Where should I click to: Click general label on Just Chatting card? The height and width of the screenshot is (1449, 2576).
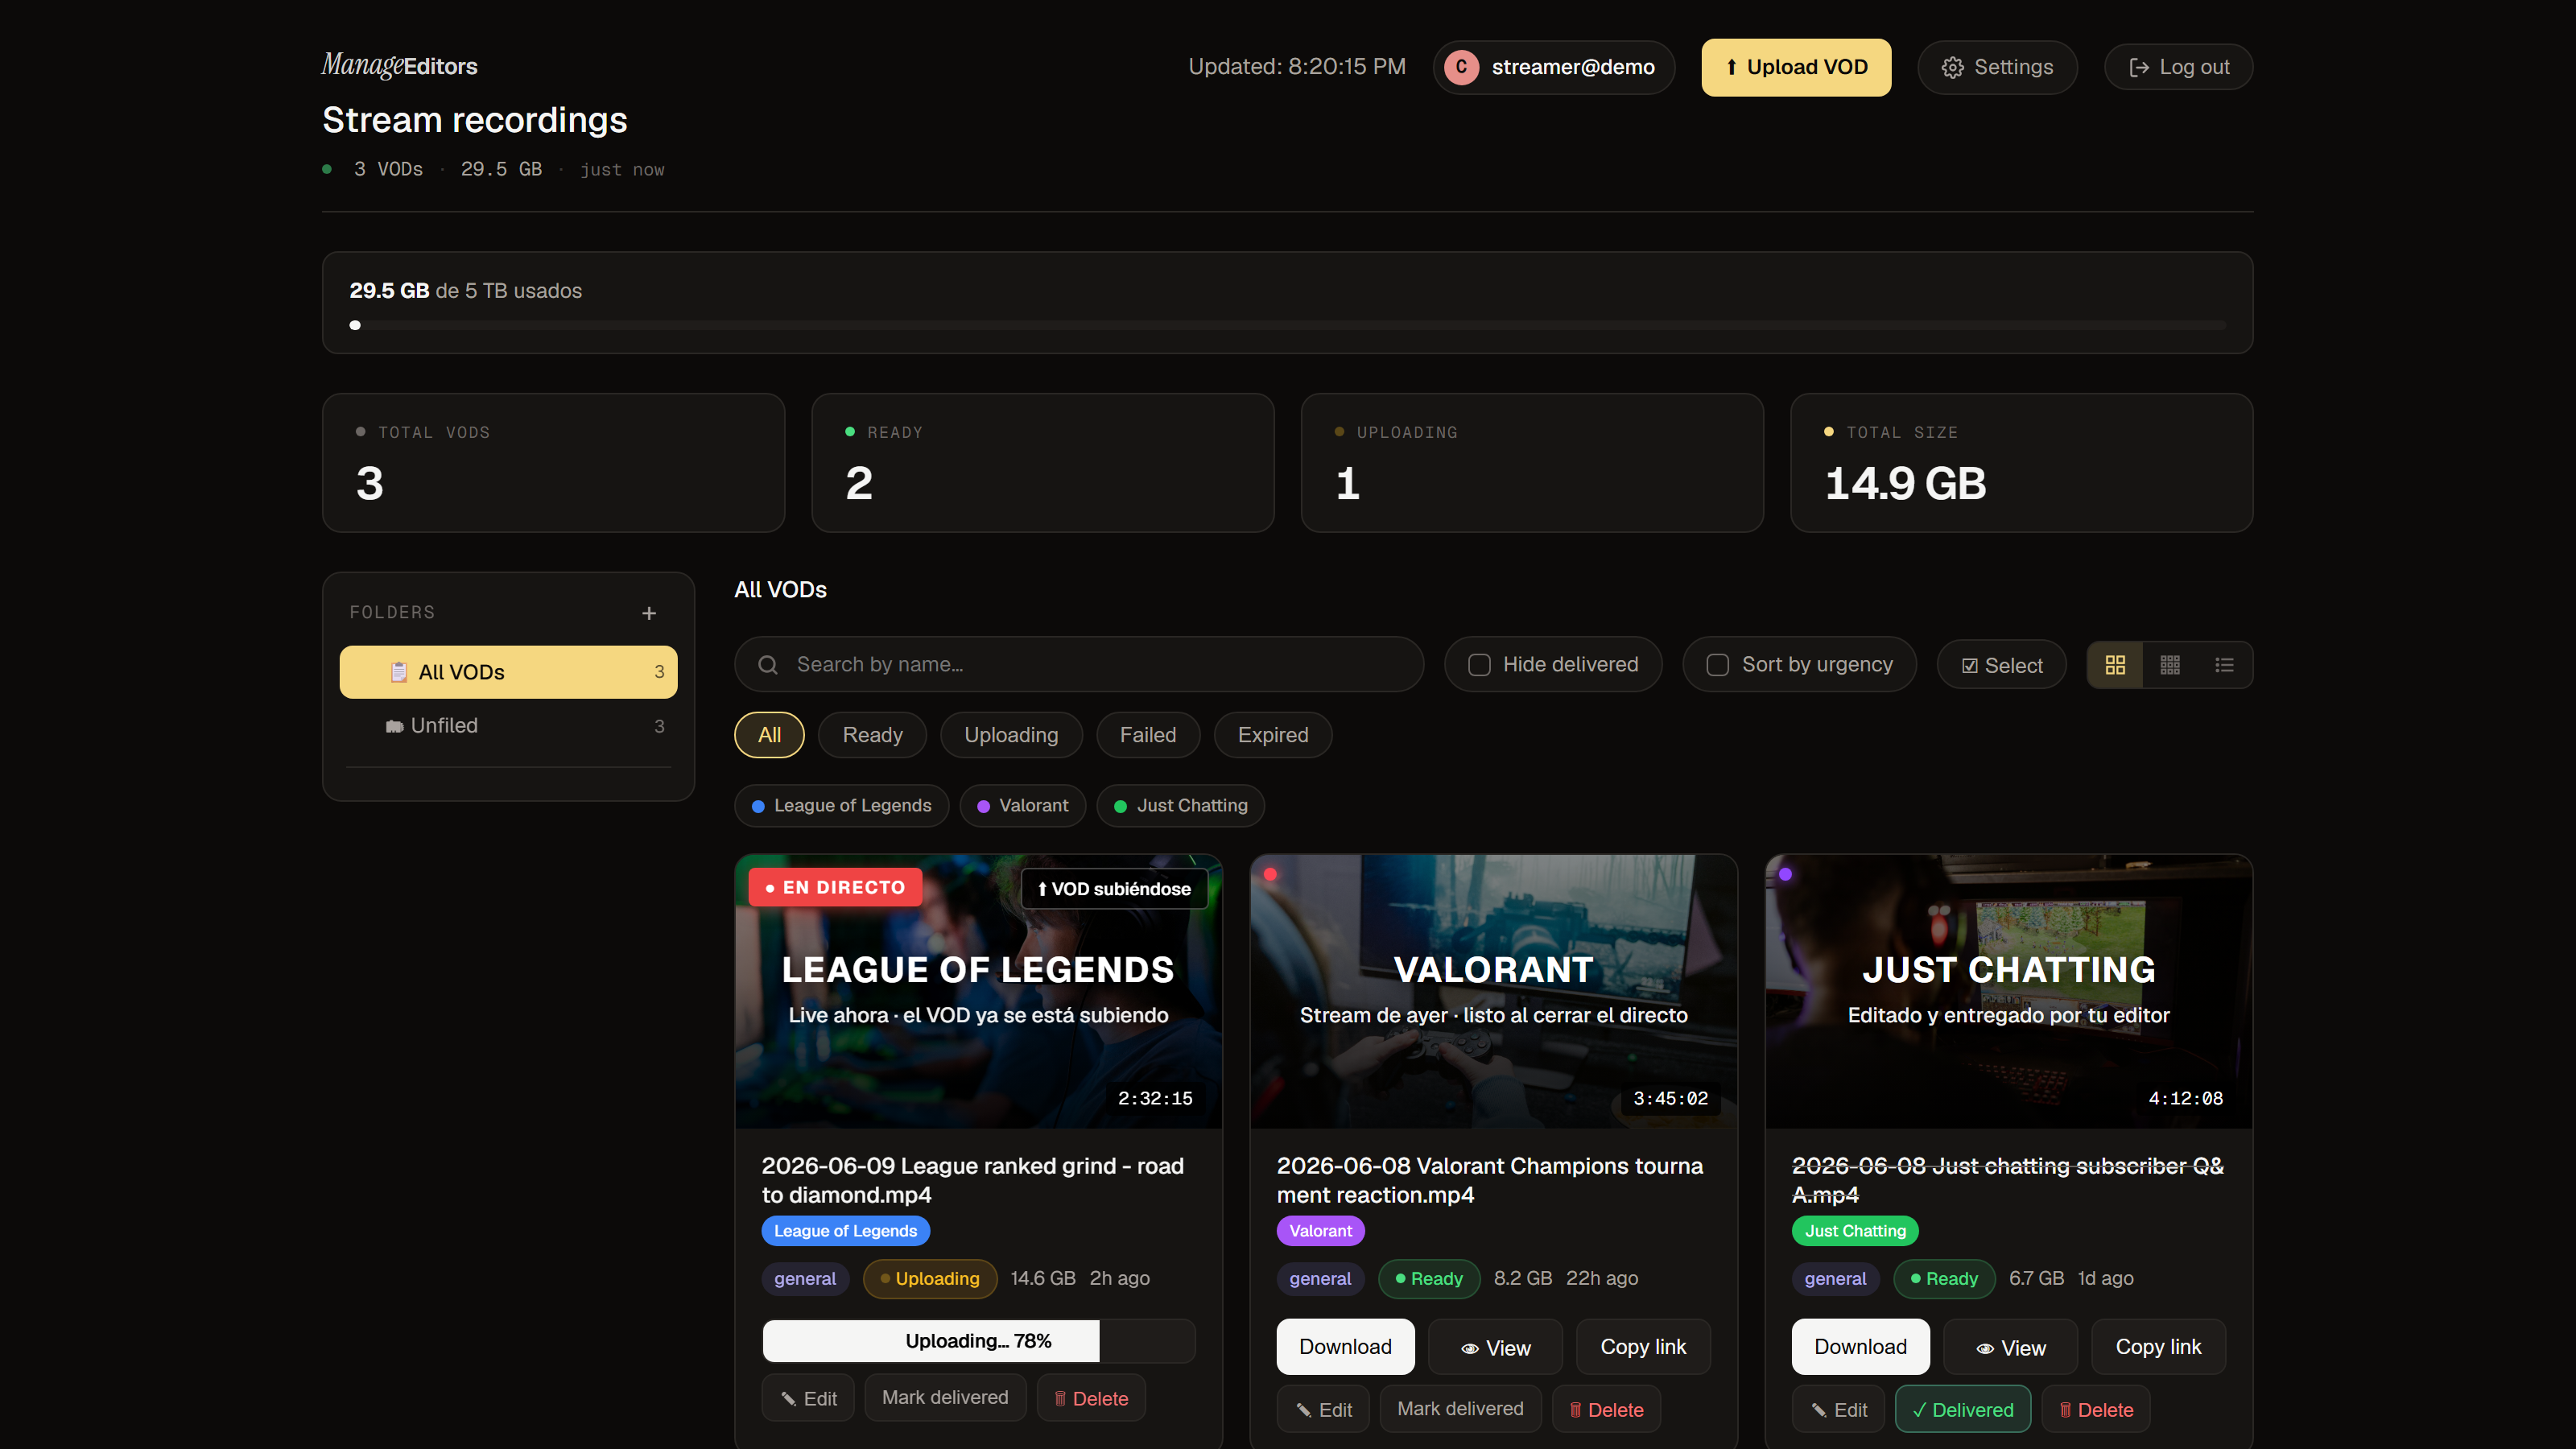1835,1279
